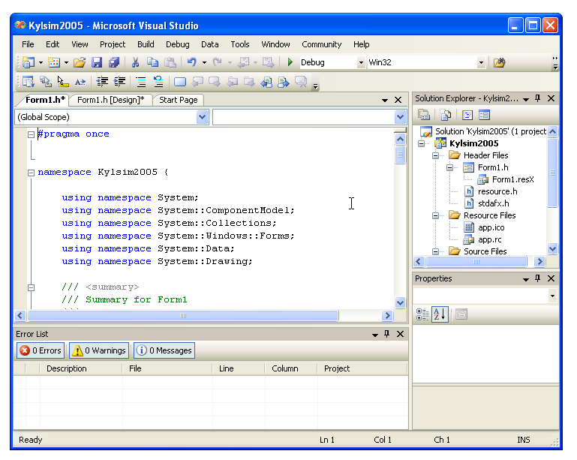Collapse the Form1.h tree node
This screenshot has width=577, height=460.
point(449,168)
